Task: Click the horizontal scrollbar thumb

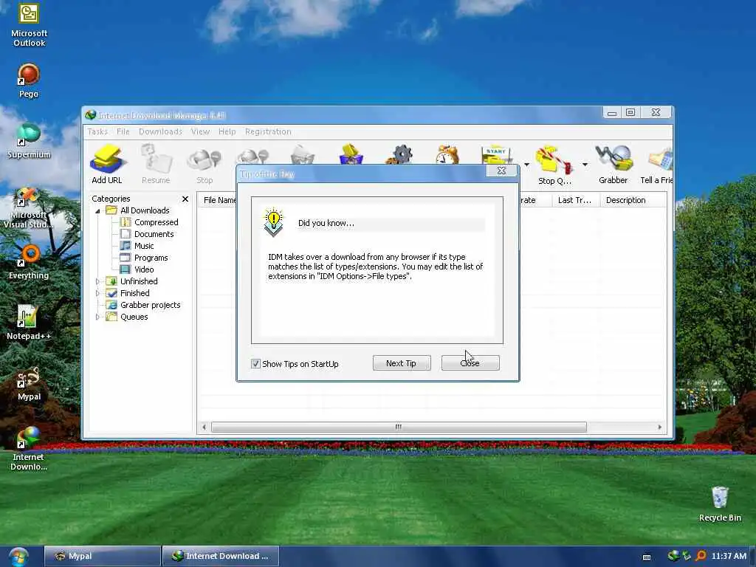Action: click(399, 427)
